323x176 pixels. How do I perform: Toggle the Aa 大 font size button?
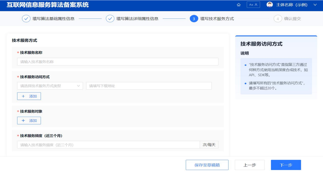pos(253,5)
